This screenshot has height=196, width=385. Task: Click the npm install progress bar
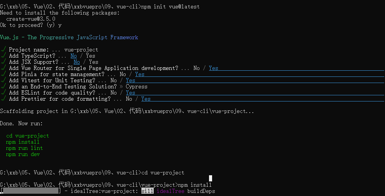(x=31, y=191)
